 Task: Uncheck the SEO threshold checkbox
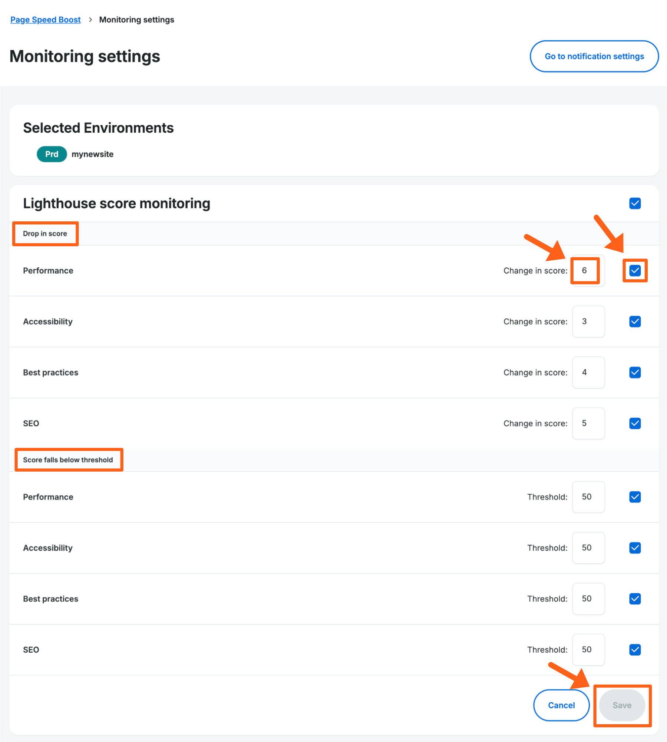[x=635, y=650]
